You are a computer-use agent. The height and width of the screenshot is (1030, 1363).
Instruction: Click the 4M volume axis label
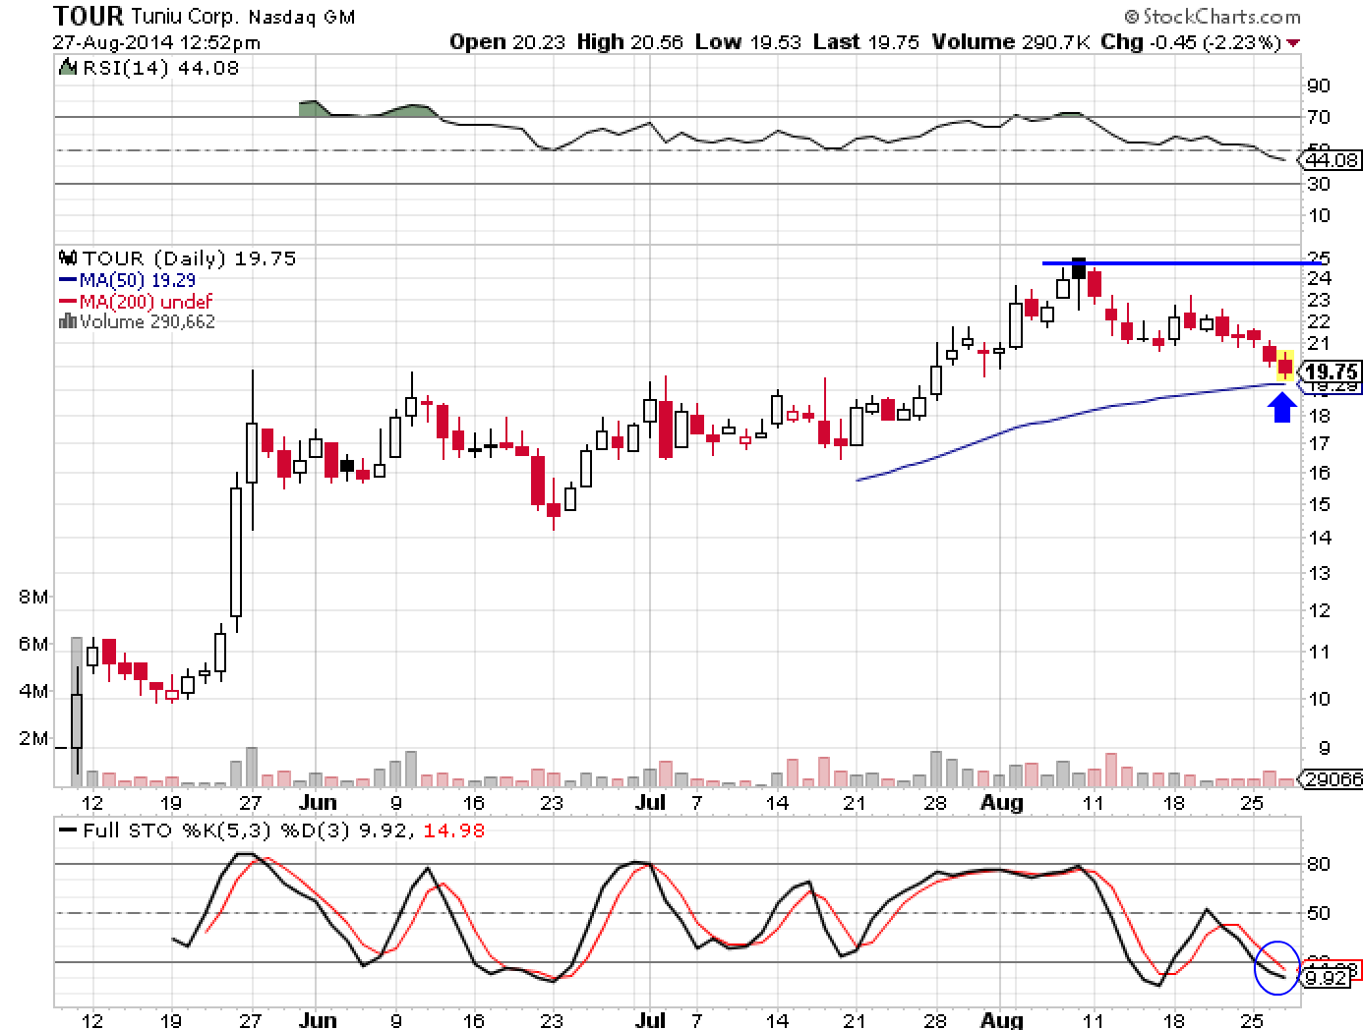32,691
